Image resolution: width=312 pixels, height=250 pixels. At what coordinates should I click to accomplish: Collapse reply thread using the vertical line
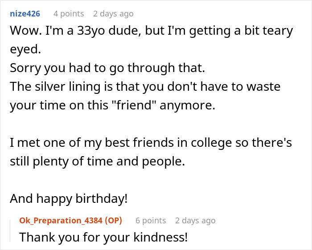pos(10,231)
